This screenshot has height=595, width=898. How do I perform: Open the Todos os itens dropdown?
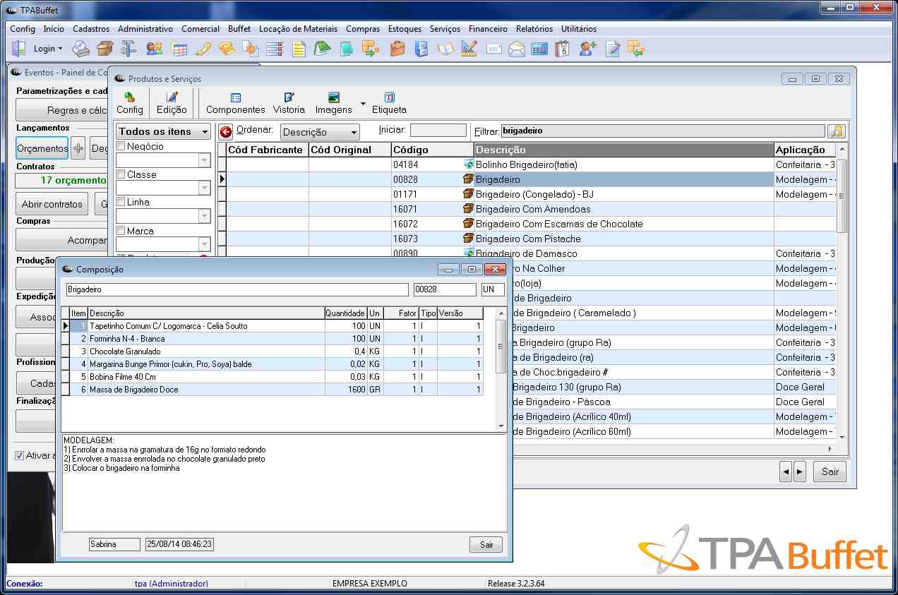(x=204, y=132)
